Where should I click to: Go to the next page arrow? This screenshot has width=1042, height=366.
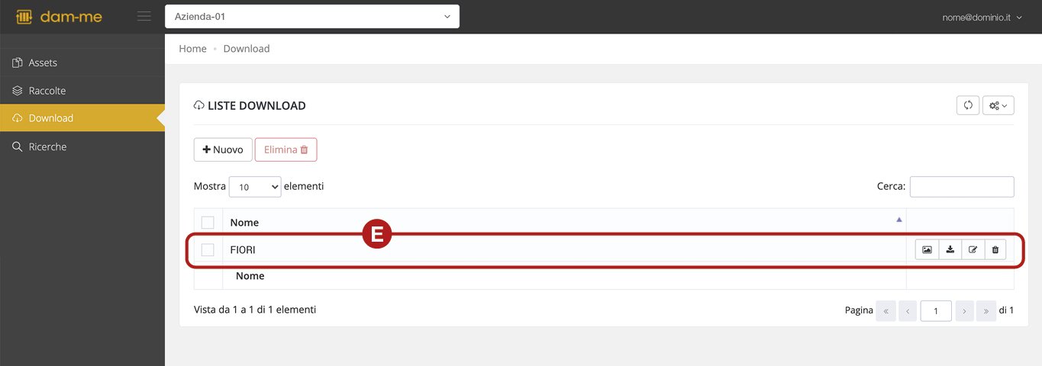pyautogui.click(x=965, y=310)
